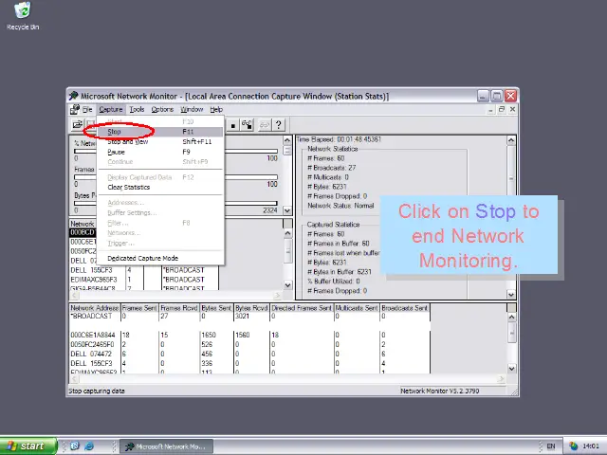607x455 pixels.
Task: Click the up arrow of the station table scrollbar
Action: click(512, 317)
